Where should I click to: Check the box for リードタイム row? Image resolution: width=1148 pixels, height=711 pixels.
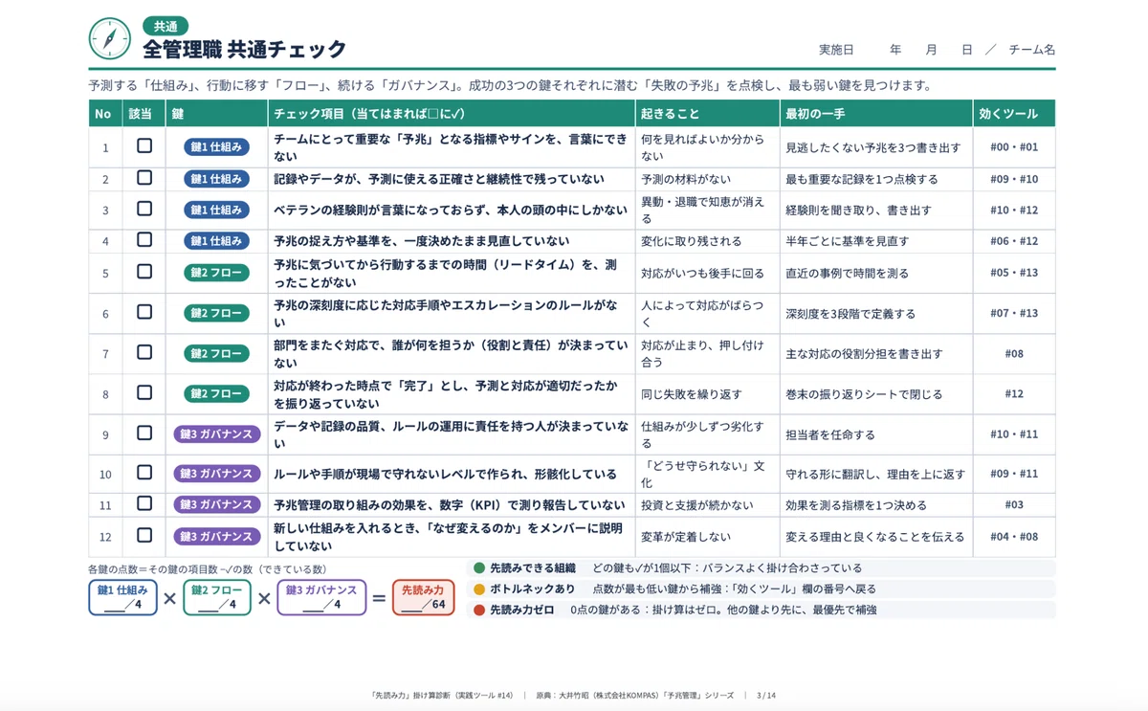pyautogui.click(x=144, y=272)
